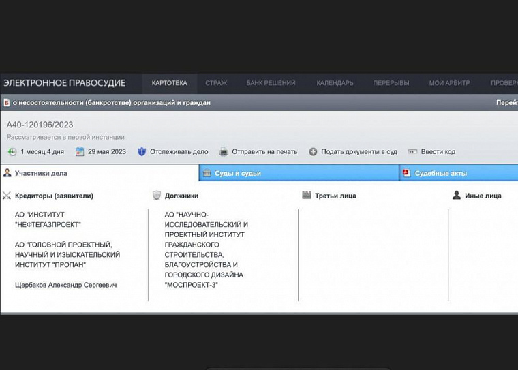Viewport: 518px width, 370px height.
Task: Open the Календарь section
Action: point(335,83)
